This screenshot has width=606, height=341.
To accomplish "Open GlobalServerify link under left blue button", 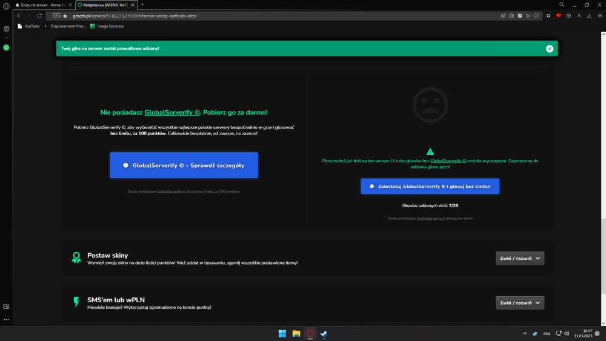I will (171, 191).
